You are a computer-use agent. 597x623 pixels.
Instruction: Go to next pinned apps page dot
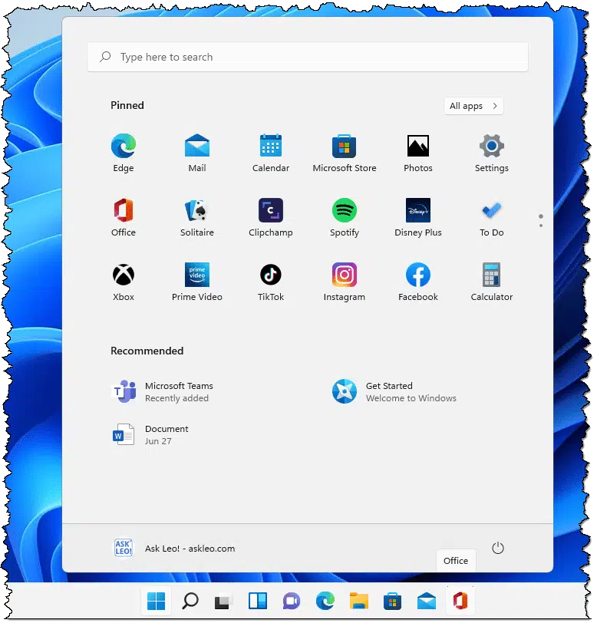click(x=541, y=226)
